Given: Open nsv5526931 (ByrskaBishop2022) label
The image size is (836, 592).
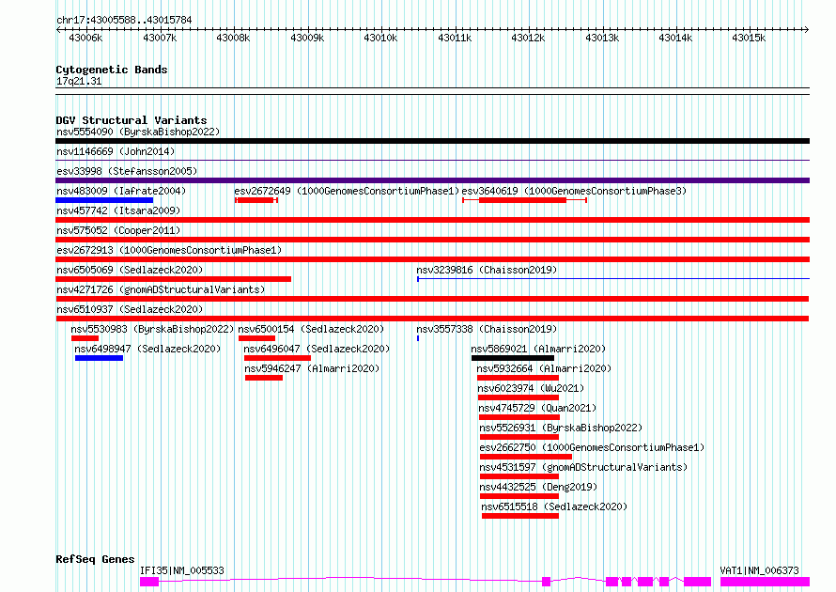Looking at the screenshot, I should [561, 428].
